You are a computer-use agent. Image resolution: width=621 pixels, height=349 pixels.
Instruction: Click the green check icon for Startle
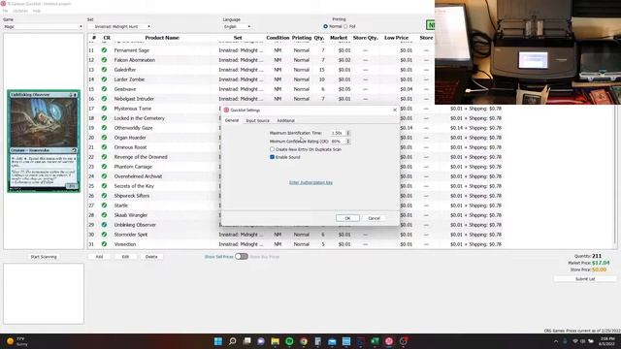tap(104, 206)
